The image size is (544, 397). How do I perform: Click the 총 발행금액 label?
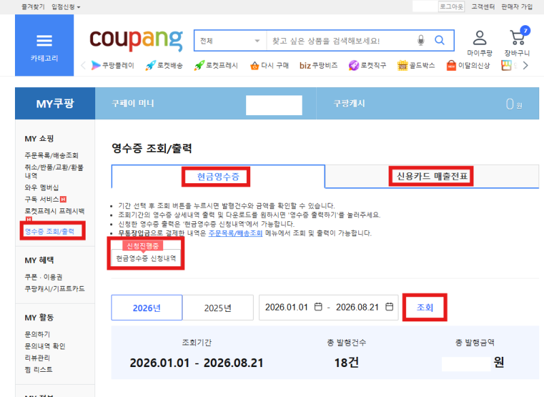pyautogui.click(x=475, y=343)
